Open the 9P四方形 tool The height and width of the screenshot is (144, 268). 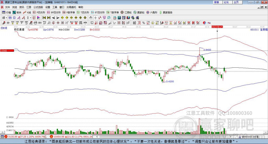pyautogui.click(x=54, y=13)
